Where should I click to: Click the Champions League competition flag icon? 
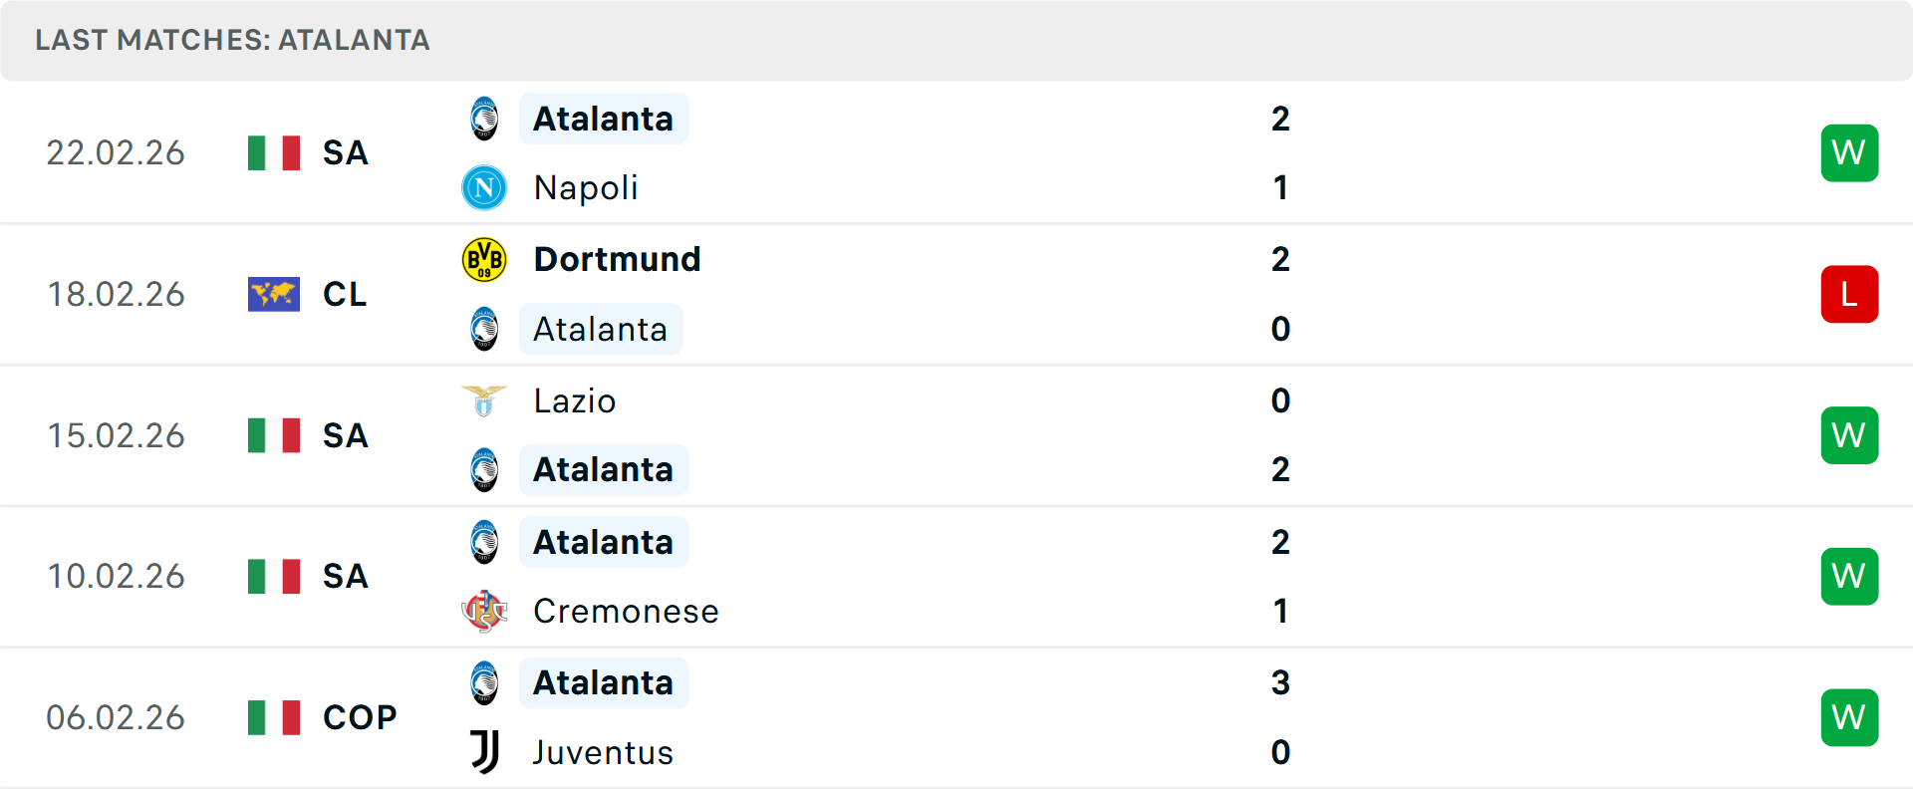click(x=274, y=294)
